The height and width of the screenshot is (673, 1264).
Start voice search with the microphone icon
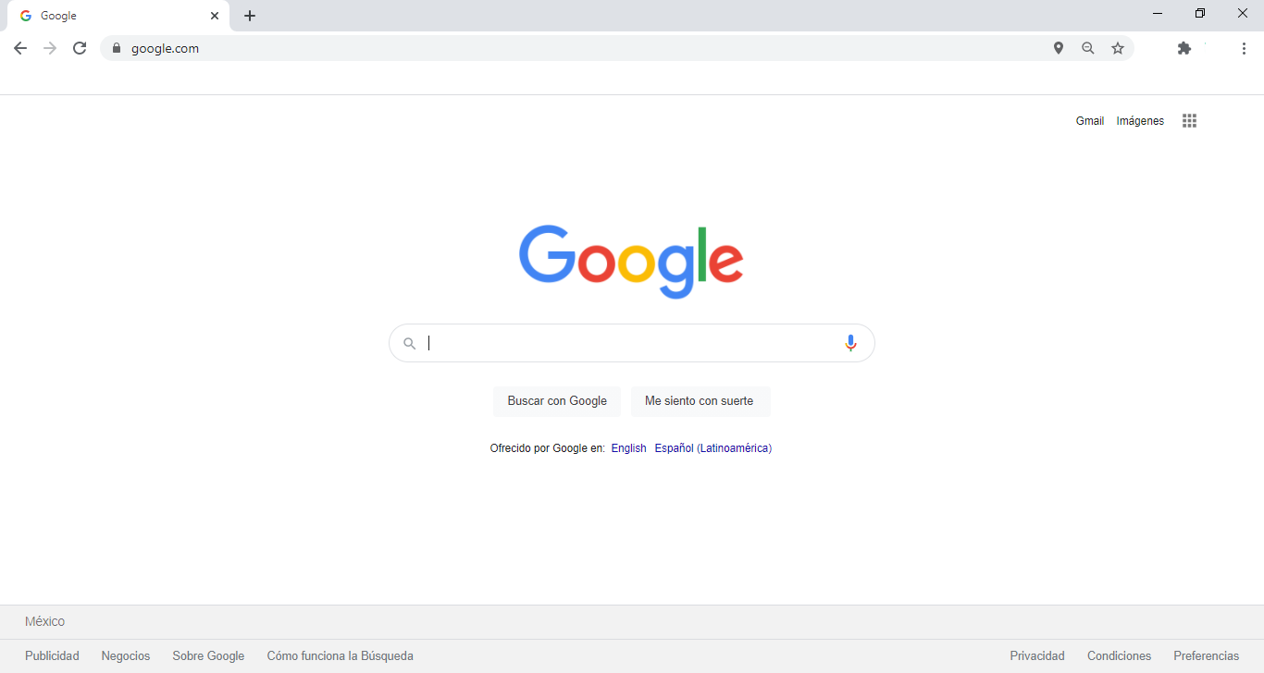pos(850,343)
